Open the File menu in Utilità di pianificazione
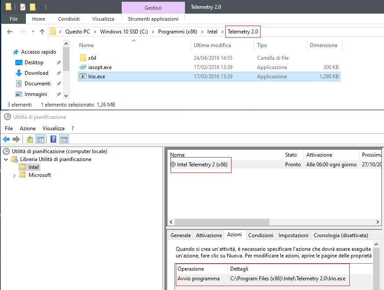 [9, 128]
